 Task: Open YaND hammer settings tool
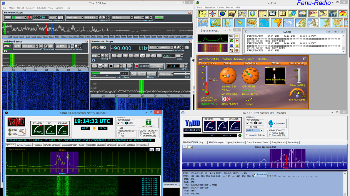pos(22,132)
